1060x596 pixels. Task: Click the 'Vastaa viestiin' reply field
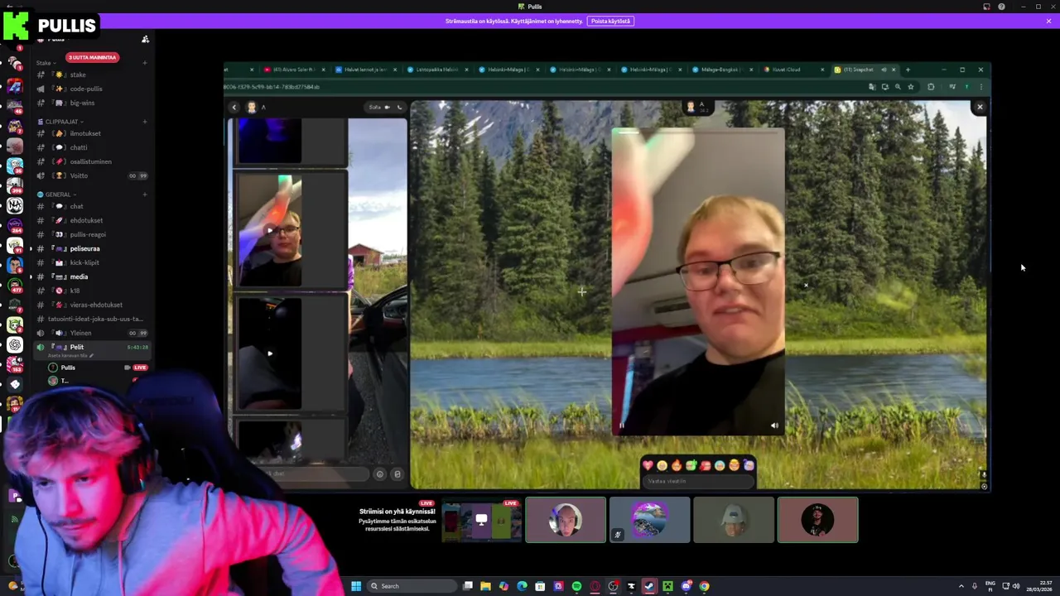click(x=698, y=481)
